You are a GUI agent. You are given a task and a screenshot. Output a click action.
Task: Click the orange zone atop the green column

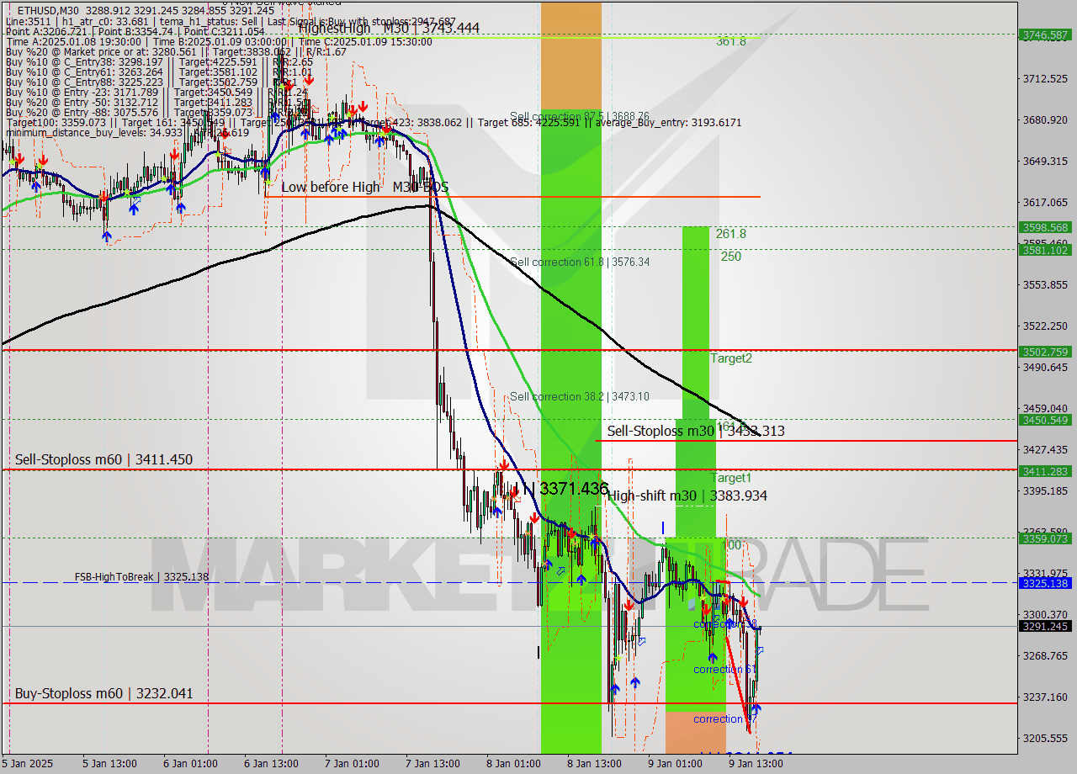point(571,55)
